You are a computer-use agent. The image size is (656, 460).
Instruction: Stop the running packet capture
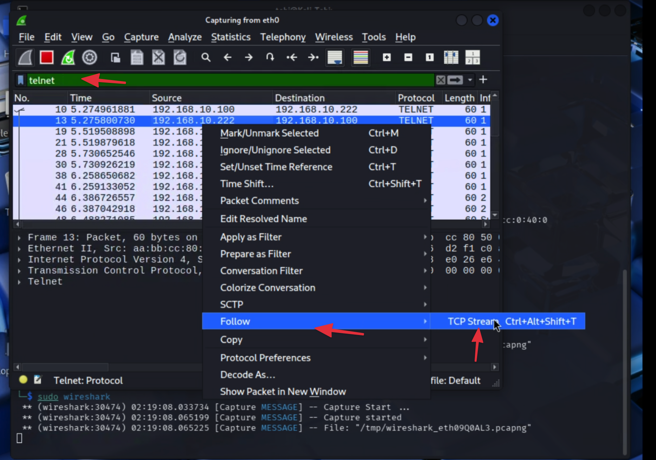[x=46, y=57]
